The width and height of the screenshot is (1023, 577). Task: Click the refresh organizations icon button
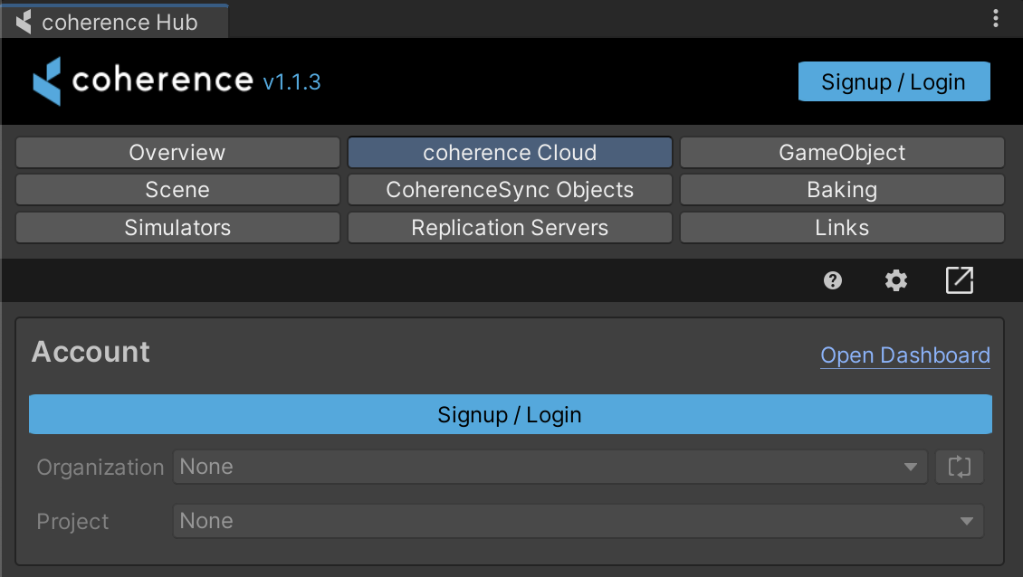[x=959, y=468]
